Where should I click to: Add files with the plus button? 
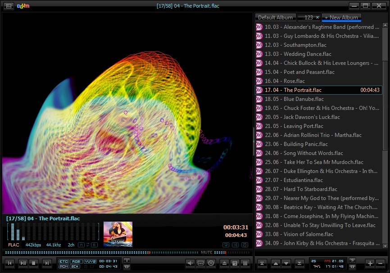[370, 263]
